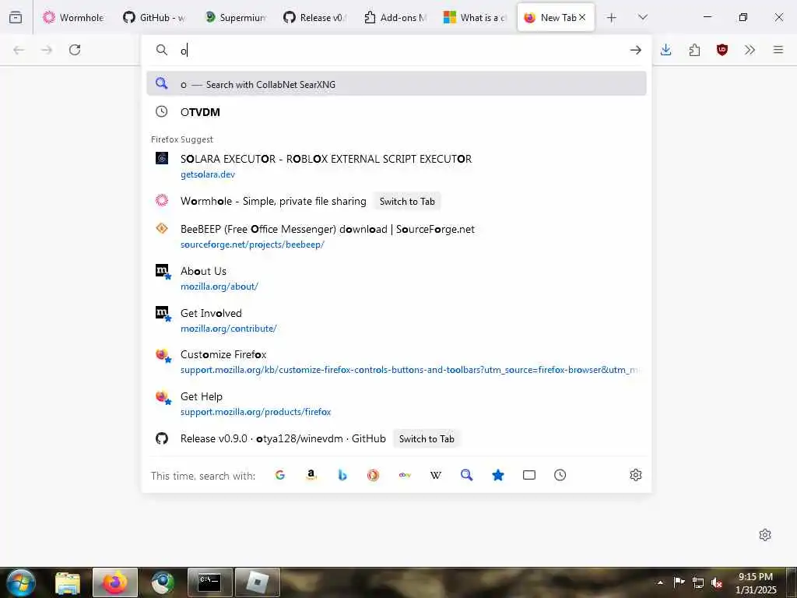
Task: Go forward using the forward arrow
Action: (47, 50)
